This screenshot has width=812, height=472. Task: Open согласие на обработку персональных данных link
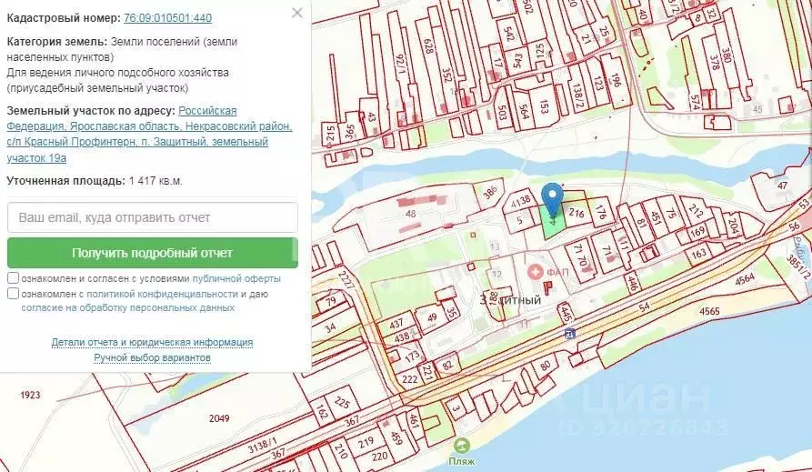point(127,307)
